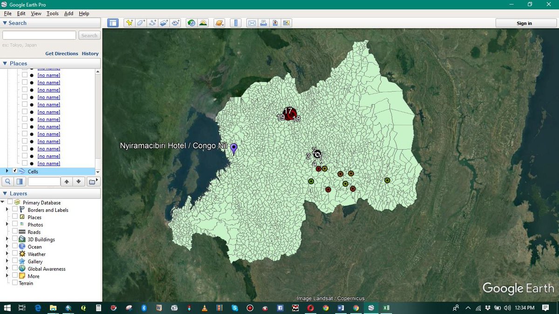The height and width of the screenshot is (314, 559).
Task: Click the Email envelope toolbar icon
Action: click(x=252, y=23)
